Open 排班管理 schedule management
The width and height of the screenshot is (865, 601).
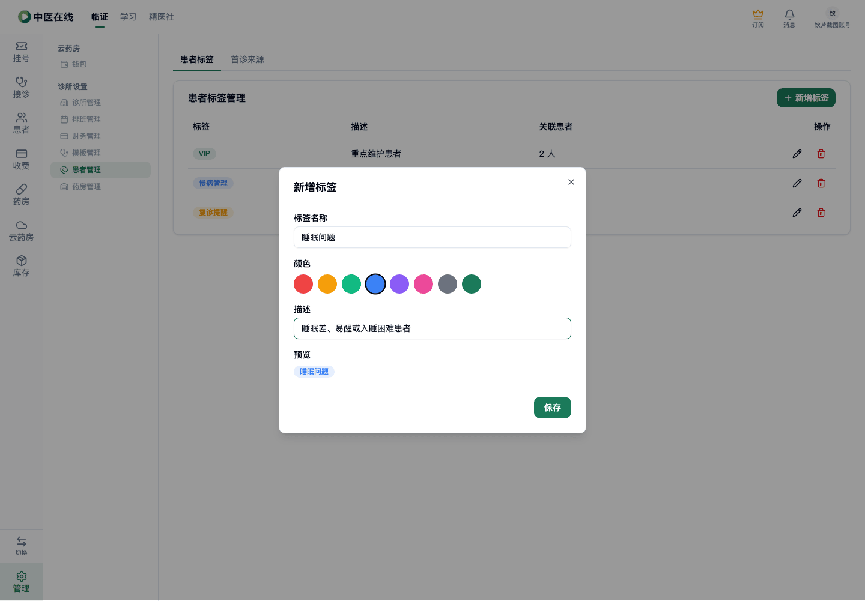[x=100, y=119]
